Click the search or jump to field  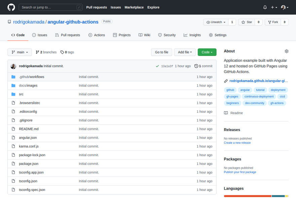tap(50, 7)
